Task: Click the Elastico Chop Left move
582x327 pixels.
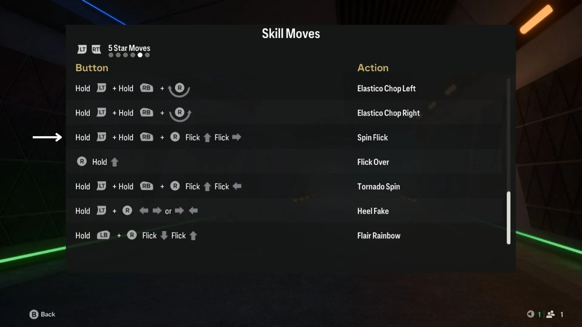Action: pos(386,88)
